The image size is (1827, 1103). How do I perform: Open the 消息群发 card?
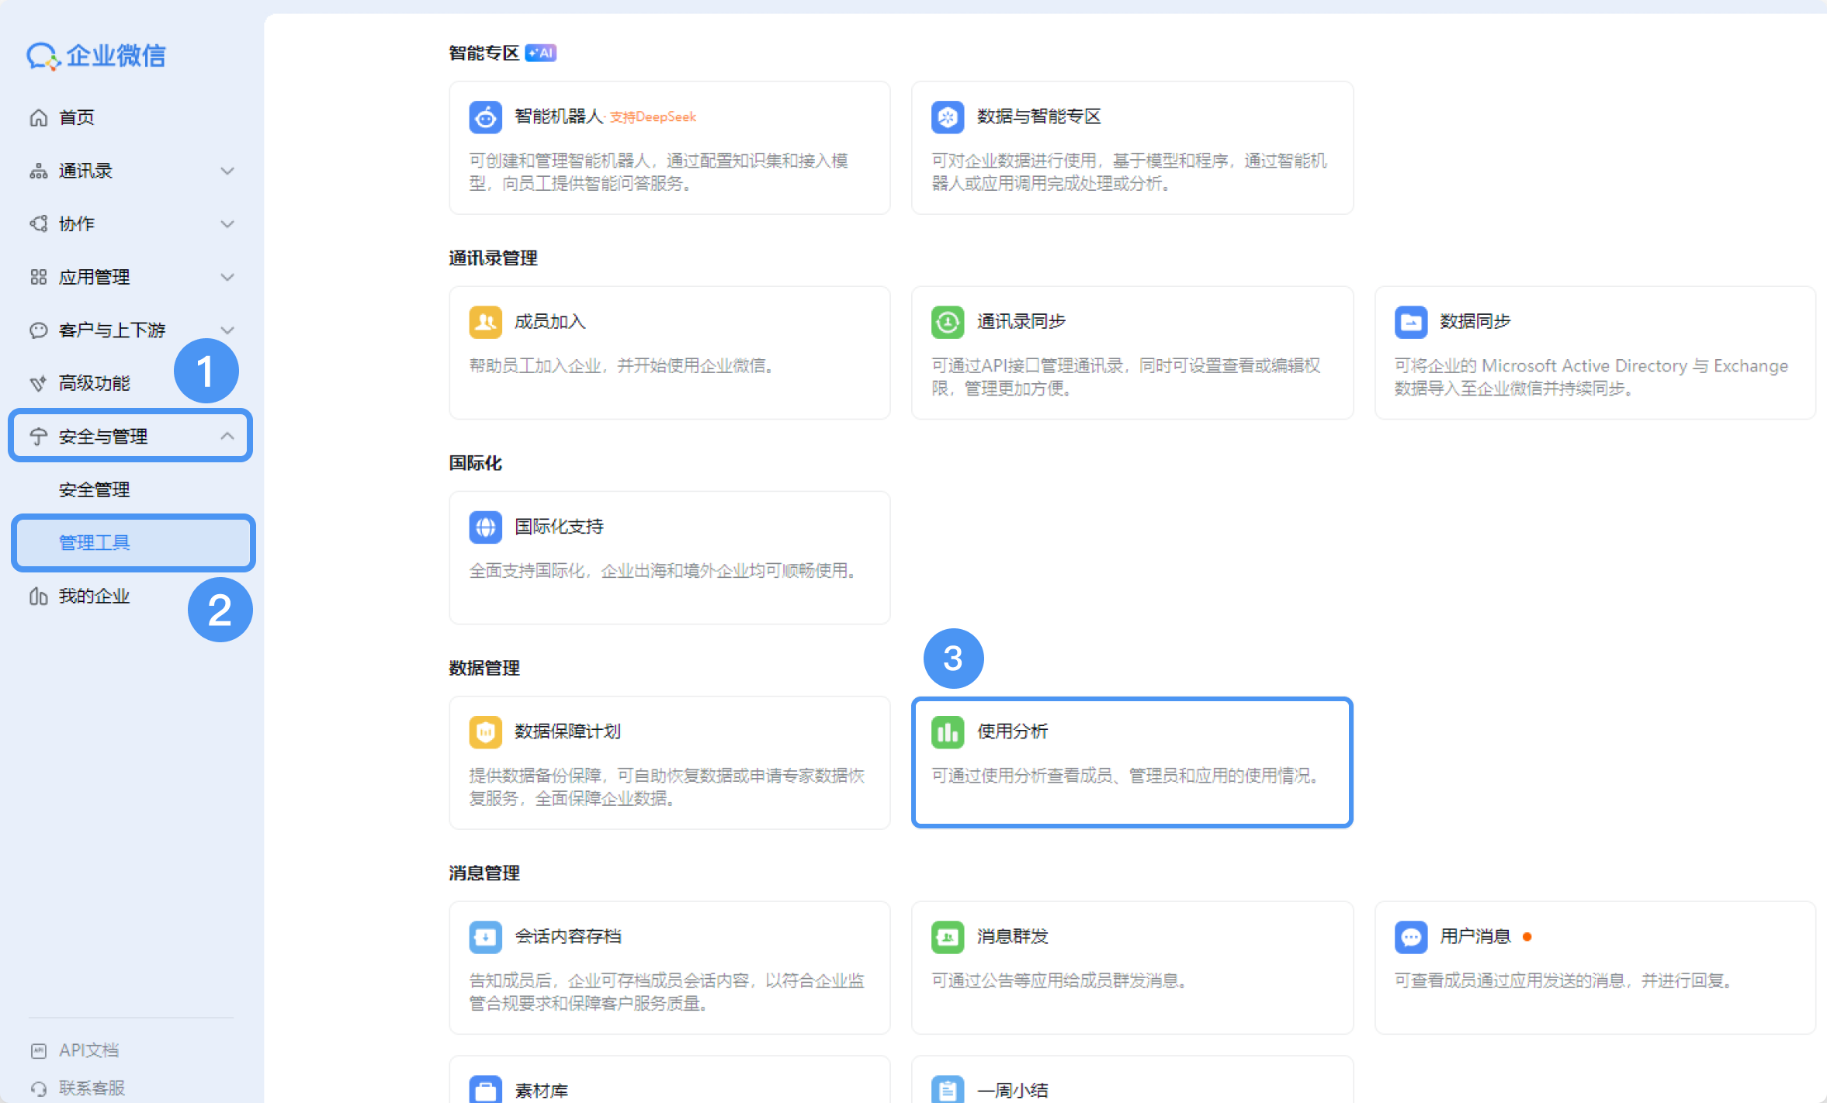point(1132,966)
